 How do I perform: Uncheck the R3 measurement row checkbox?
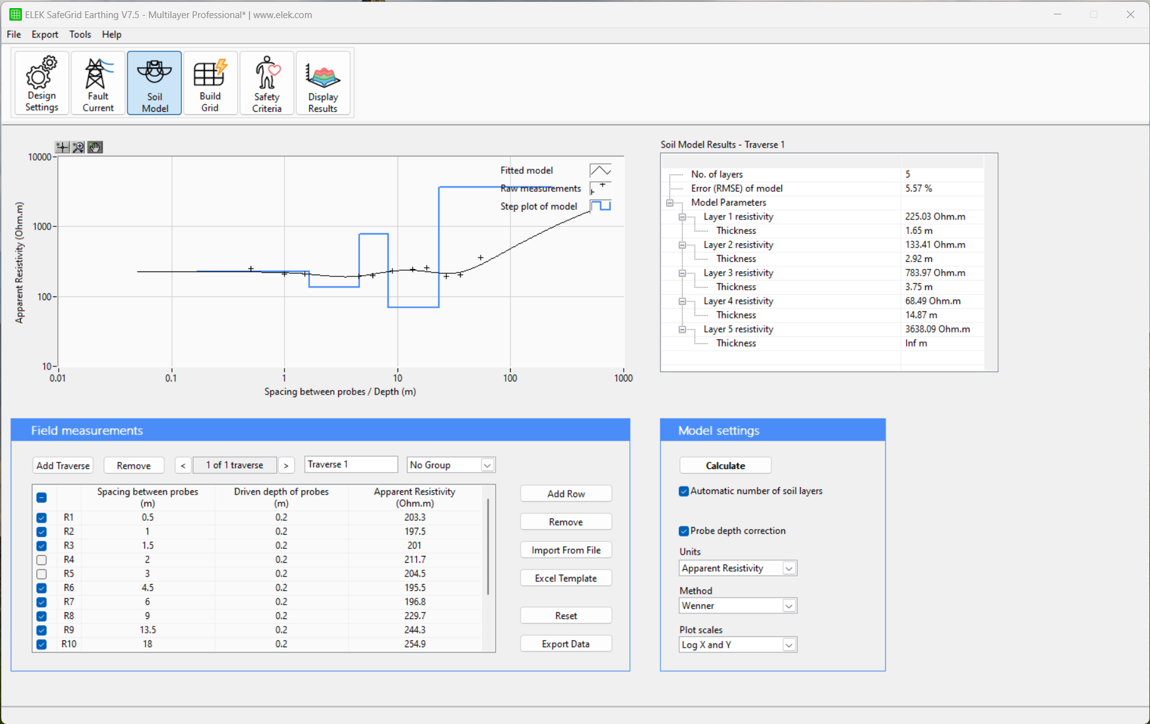point(41,546)
